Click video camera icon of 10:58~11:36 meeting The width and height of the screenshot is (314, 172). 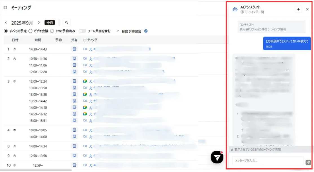85,59
